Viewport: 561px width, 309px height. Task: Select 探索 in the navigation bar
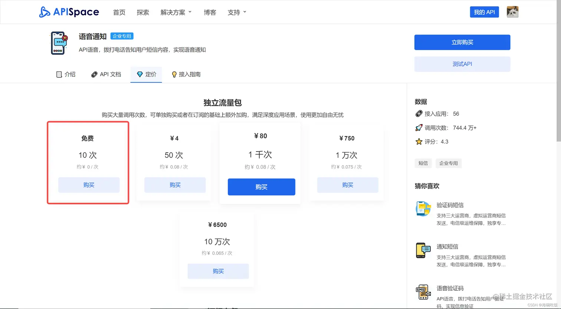pos(143,12)
